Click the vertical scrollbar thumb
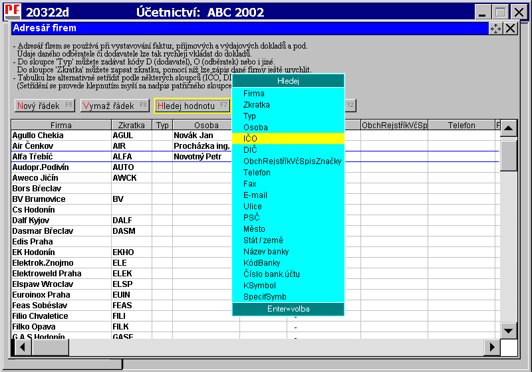532x372 pixels. tap(508, 156)
